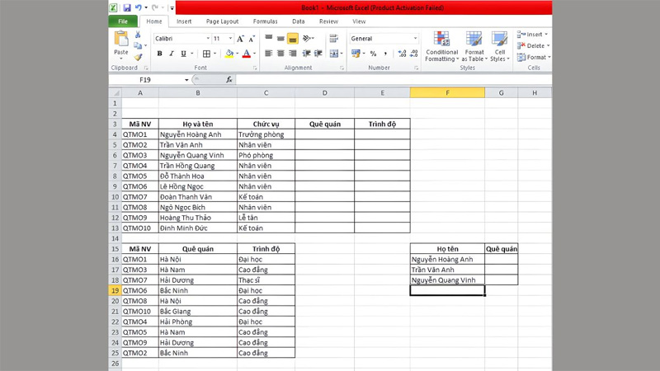Screen dimensions: 660x371
Task: Select the Format Painter brush icon
Action: tap(138, 57)
